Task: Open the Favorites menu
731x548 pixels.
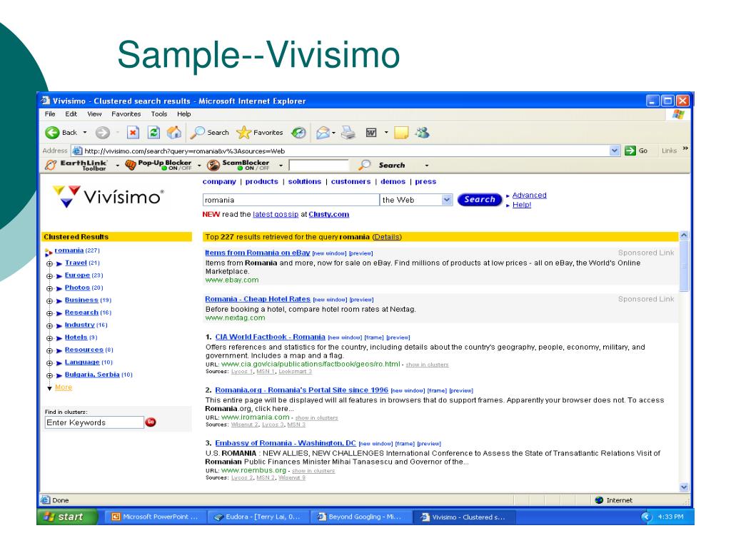Action: coord(126,113)
